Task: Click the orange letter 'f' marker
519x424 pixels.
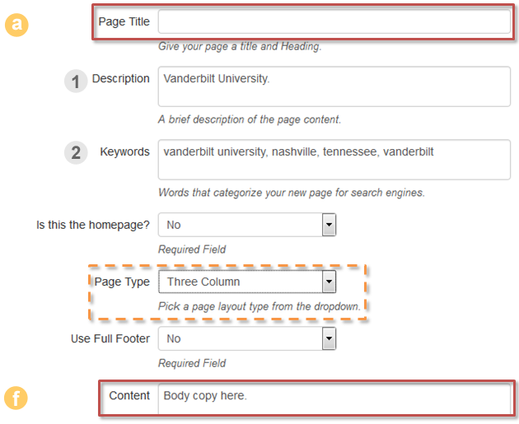Action: [16, 398]
